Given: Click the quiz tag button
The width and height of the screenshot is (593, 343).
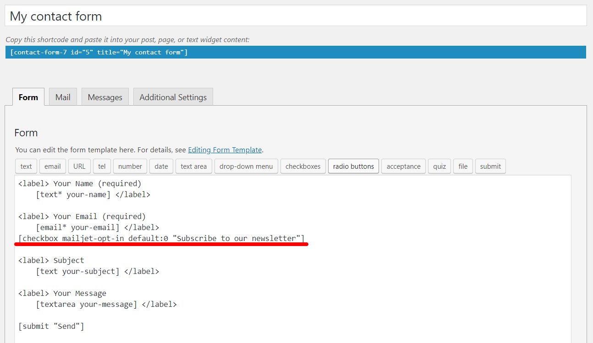Looking at the screenshot, I should click(x=439, y=166).
